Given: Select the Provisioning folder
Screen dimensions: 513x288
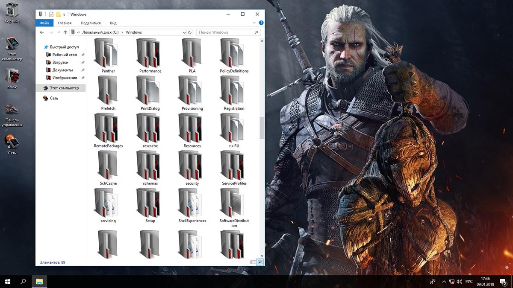Looking at the screenshot, I should pos(192,93).
